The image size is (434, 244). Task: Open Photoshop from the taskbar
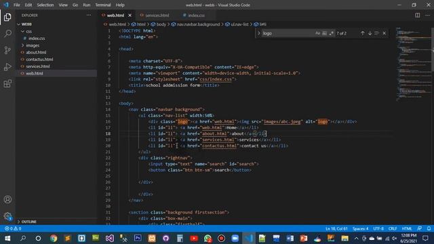(138, 238)
